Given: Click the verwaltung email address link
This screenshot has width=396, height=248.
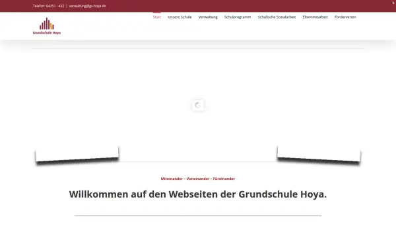Looking at the screenshot, I should 87,6.
